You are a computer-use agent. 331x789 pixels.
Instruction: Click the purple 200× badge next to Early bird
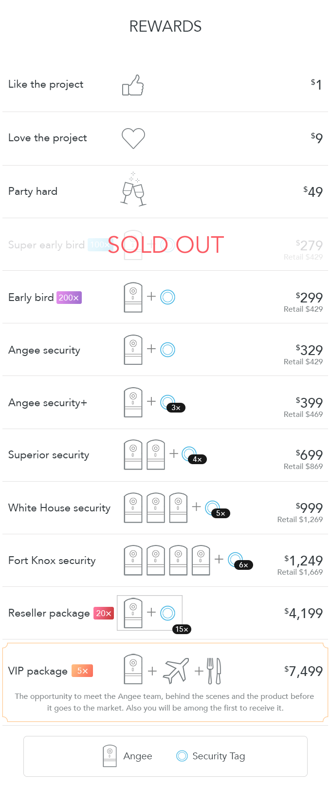[x=69, y=298]
